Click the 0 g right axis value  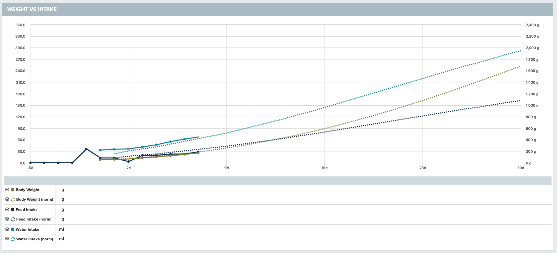[529, 163]
